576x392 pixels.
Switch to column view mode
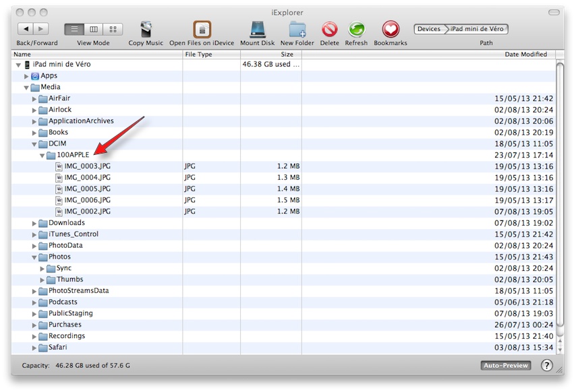pyautogui.click(x=94, y=30)
